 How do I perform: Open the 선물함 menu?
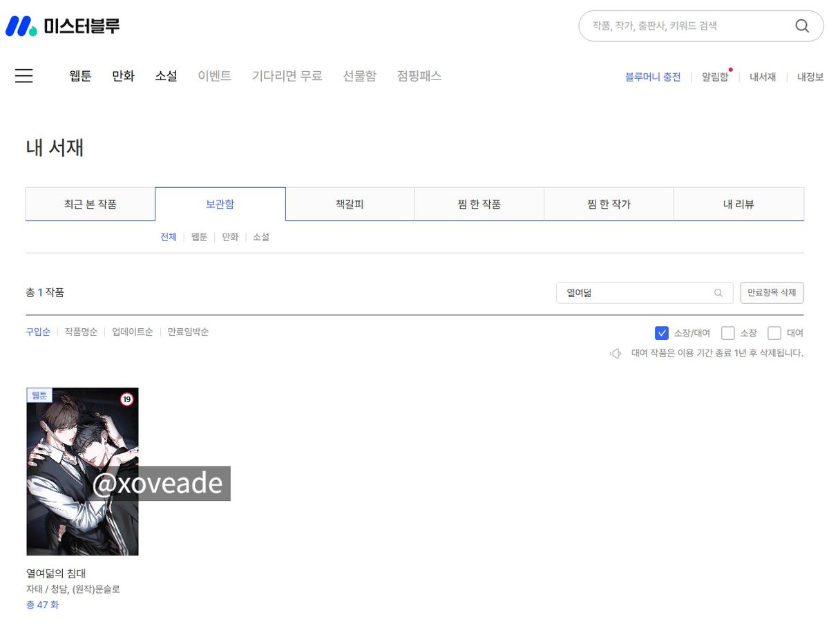(360, 76)
